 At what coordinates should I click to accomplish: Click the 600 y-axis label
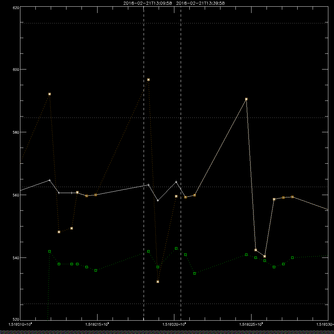point(16,69)
